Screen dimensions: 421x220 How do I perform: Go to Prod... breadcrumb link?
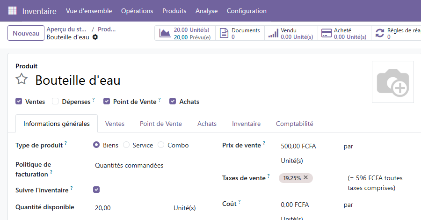[107, 29]
